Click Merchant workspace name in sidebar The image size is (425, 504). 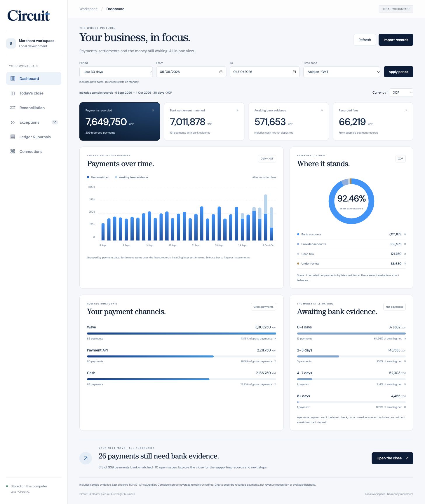tap(37, 41)
